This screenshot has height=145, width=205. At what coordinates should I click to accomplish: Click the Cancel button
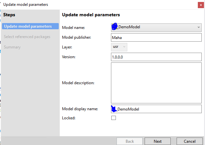pyautogui.click(x=190, y=141)
